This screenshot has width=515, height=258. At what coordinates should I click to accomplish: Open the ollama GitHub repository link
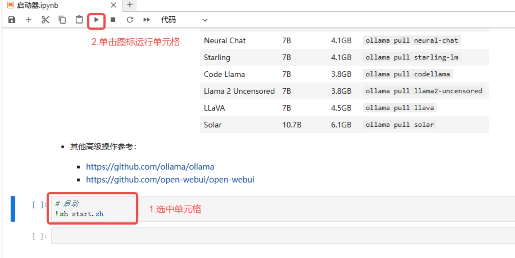pyautogui.click(x=150, y=167)
